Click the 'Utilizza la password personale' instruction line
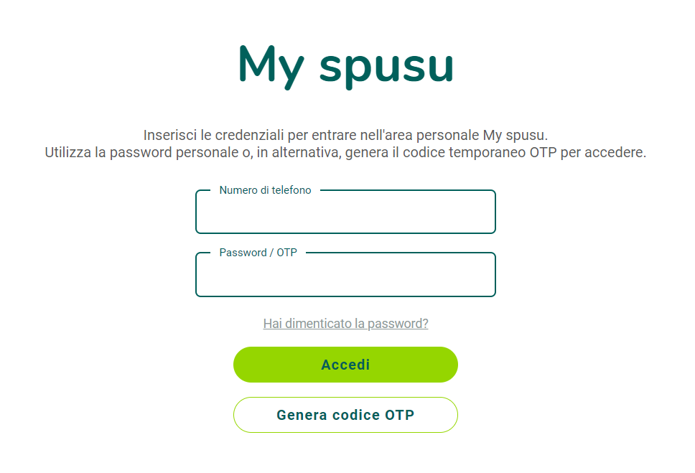The width and height of the screenshot is (695, 473). pos(345,153)
